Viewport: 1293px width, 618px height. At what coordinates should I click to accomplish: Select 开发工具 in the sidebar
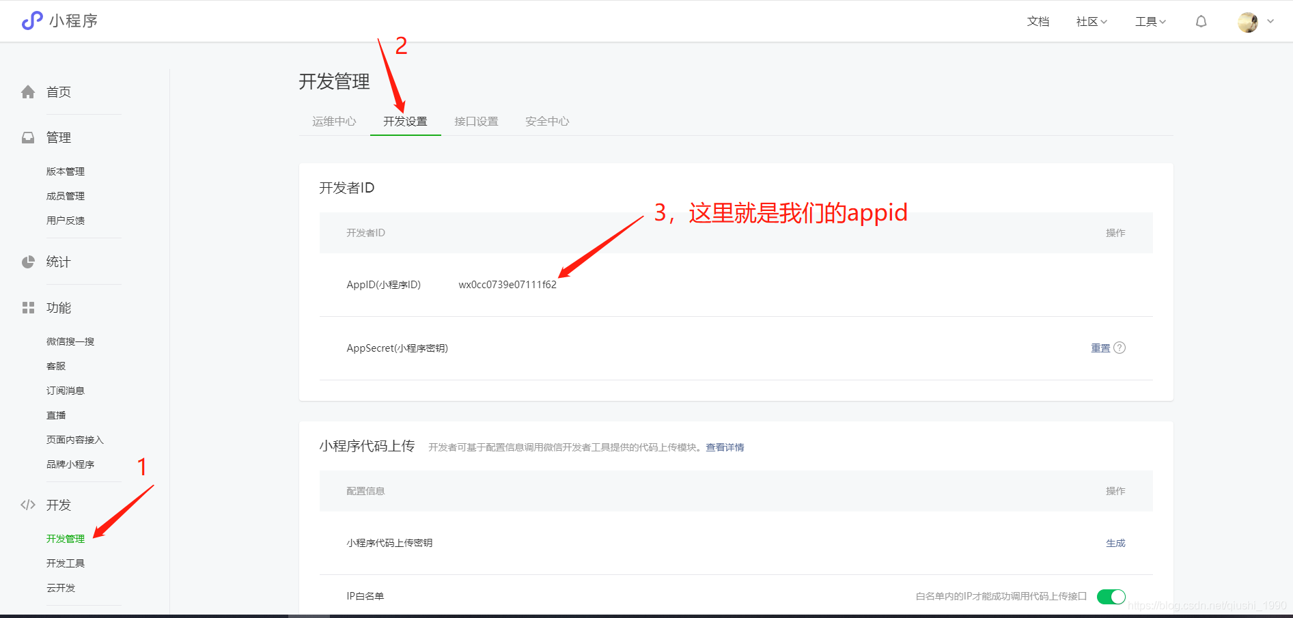[66, 563]
